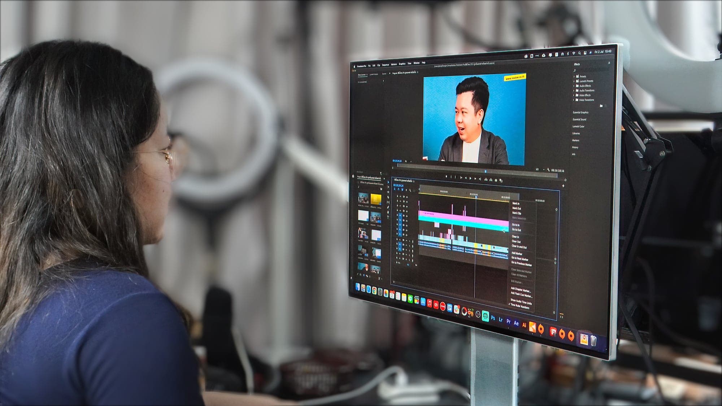Open Google Chrome in the Dock
This screenshot has width=722, height=406.
[374, 291]
